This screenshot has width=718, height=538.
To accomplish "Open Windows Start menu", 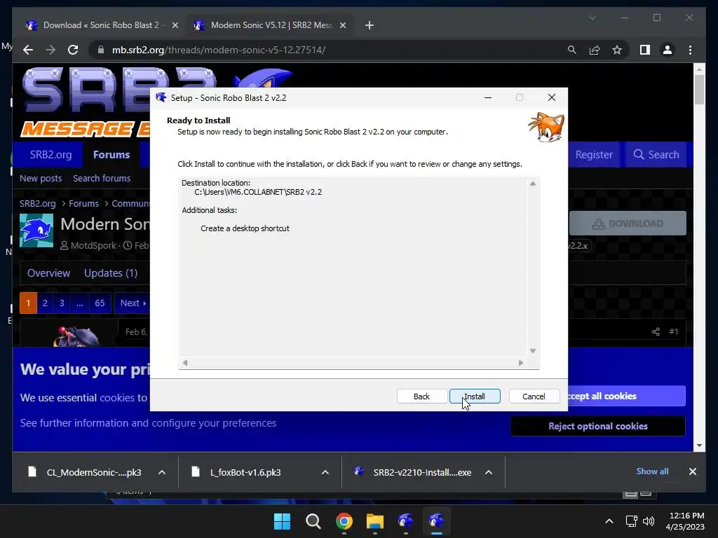I will pos(282,521).
